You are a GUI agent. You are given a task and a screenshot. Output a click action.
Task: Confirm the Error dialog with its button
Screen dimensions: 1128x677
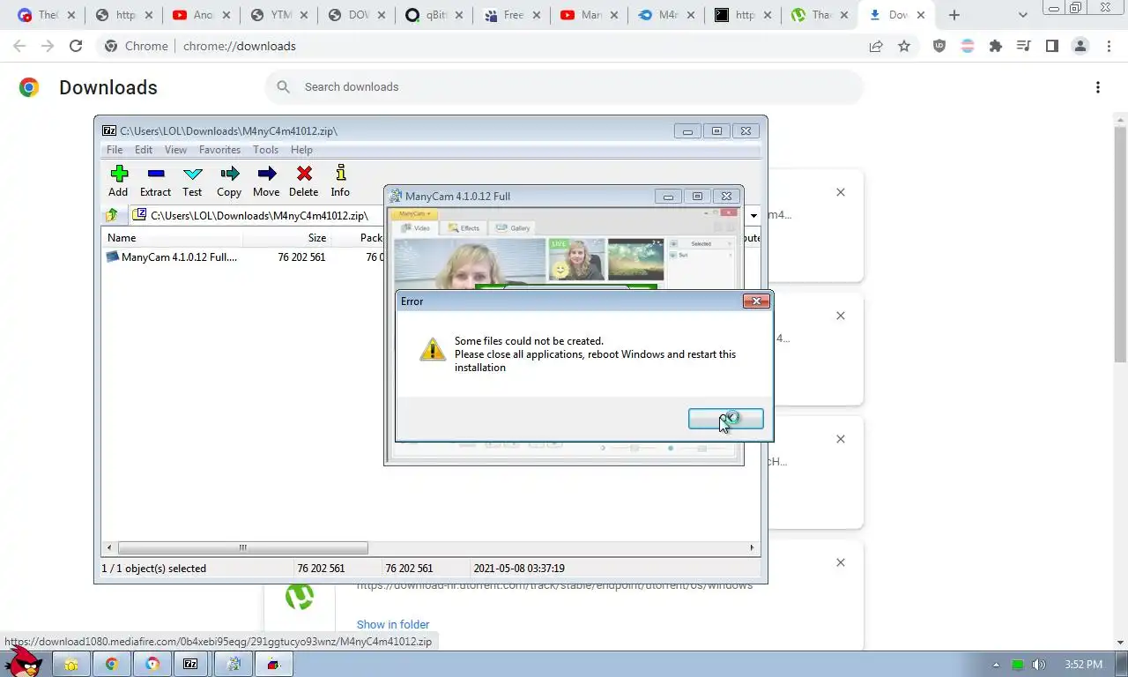[725, 419]
